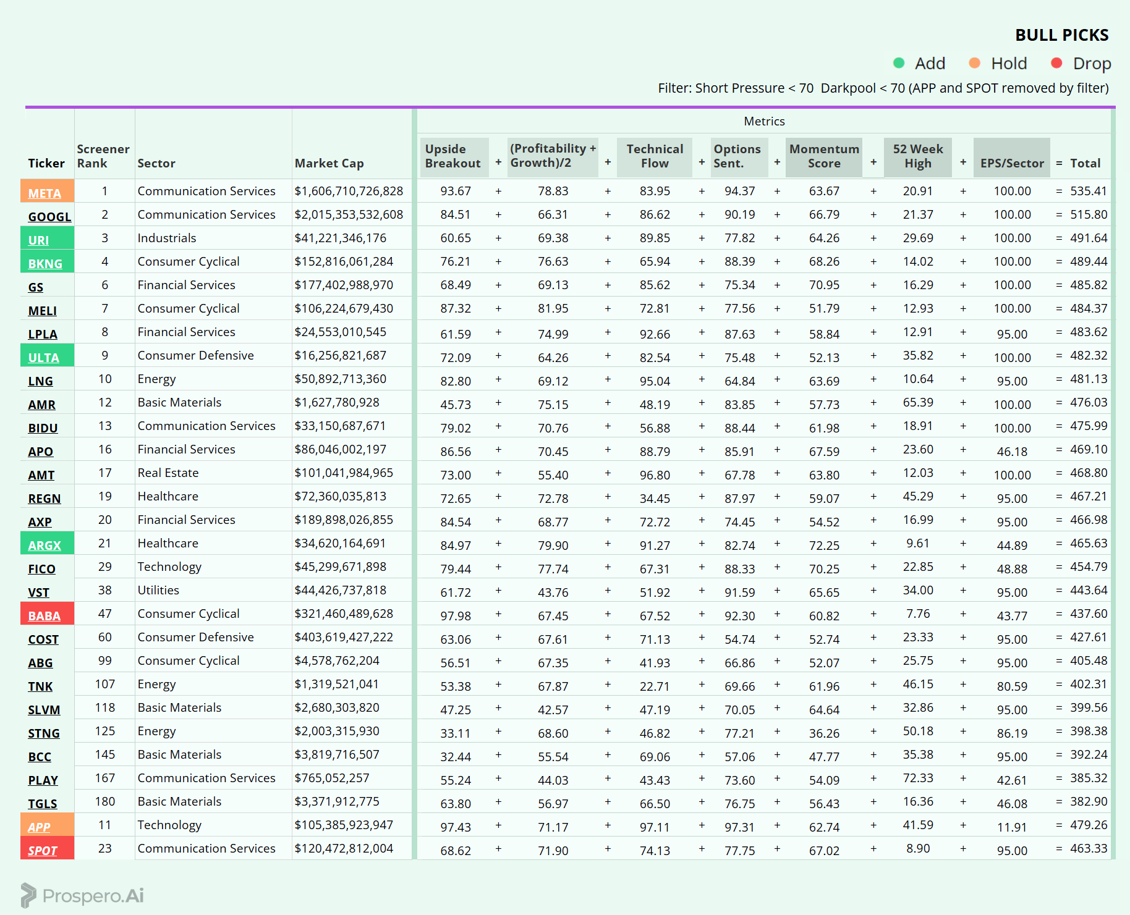Select ARGX momentum score 72.25

(x=824, y=546)
